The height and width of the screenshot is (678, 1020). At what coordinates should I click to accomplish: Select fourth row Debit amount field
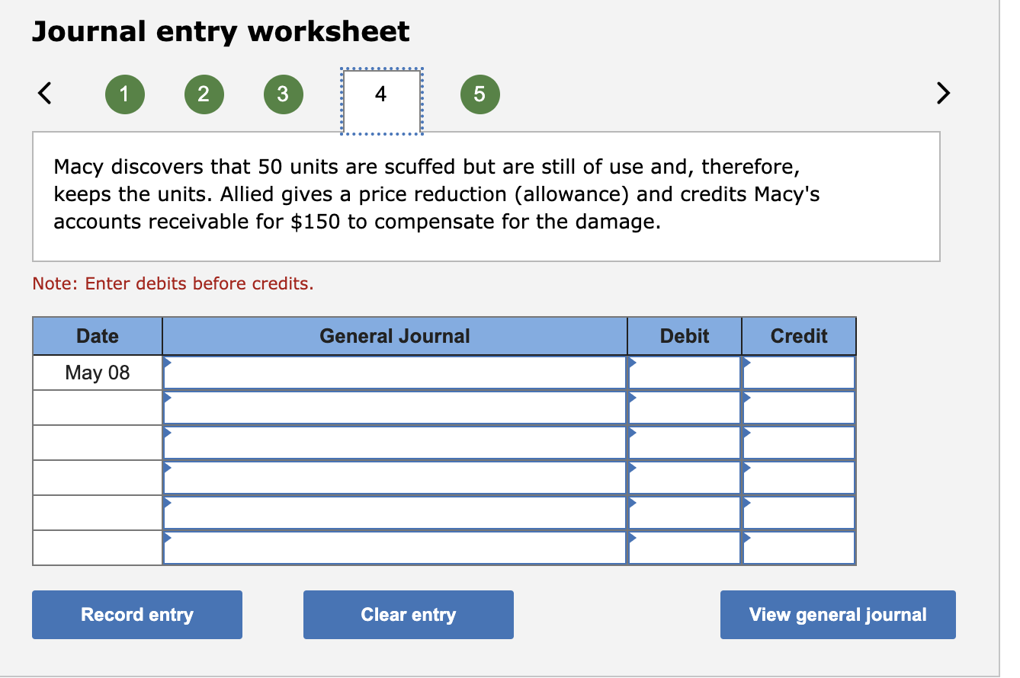[x=685, y=478]
